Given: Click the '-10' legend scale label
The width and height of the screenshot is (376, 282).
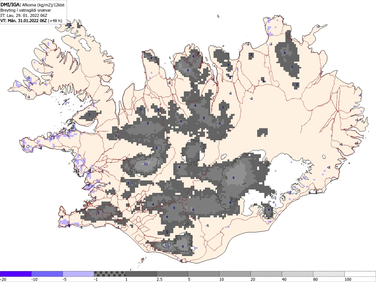Looking at the screenshot, I should coord(34,279).
